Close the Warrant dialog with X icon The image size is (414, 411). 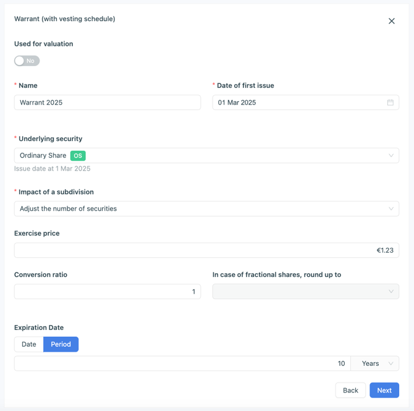pyautogui.click(x=392, y=21)
